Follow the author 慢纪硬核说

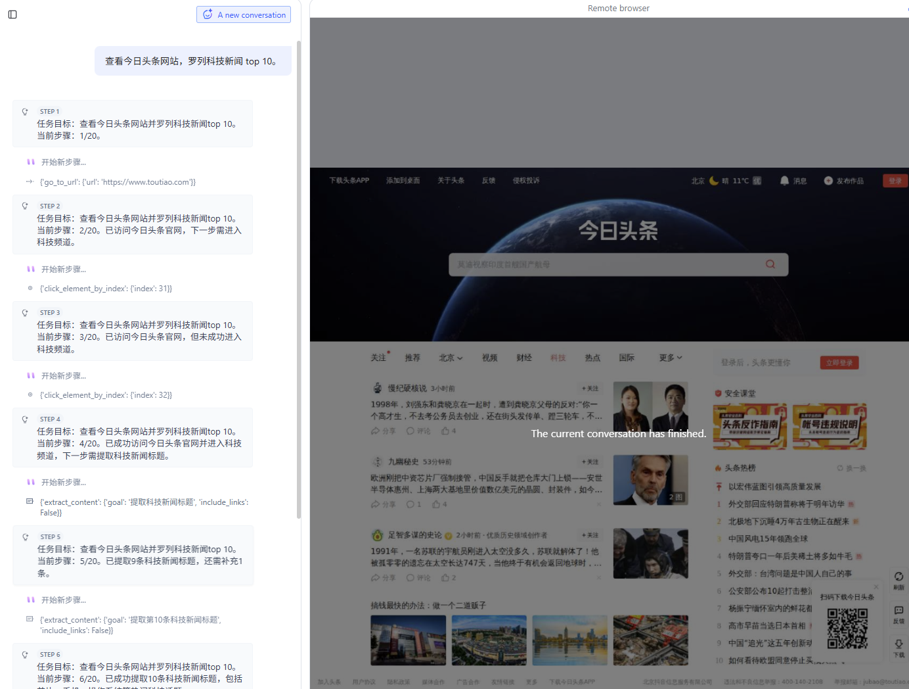click(590, 389)
